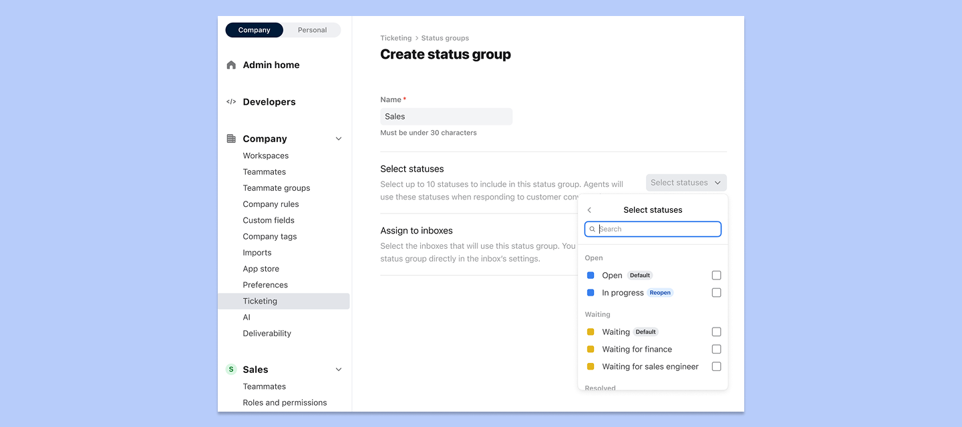The image size is (962, 427).
Task: Click the Assign to inboxes heading
Action: click(416, 231)
